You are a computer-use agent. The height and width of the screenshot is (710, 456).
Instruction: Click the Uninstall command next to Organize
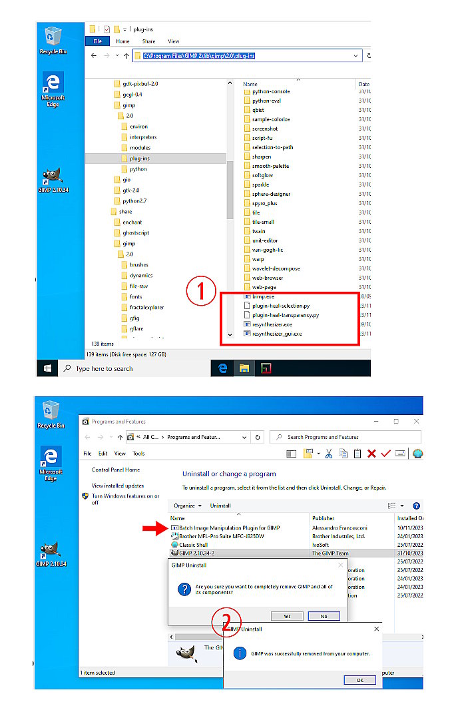point(220,506)
